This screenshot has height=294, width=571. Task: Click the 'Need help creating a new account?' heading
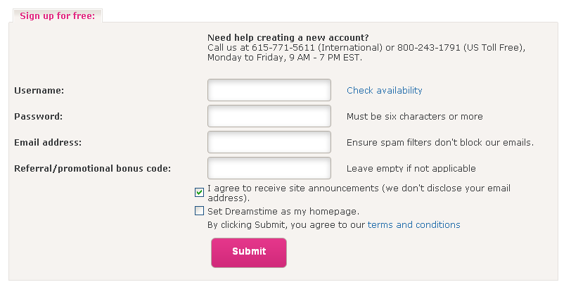point(288,38)
